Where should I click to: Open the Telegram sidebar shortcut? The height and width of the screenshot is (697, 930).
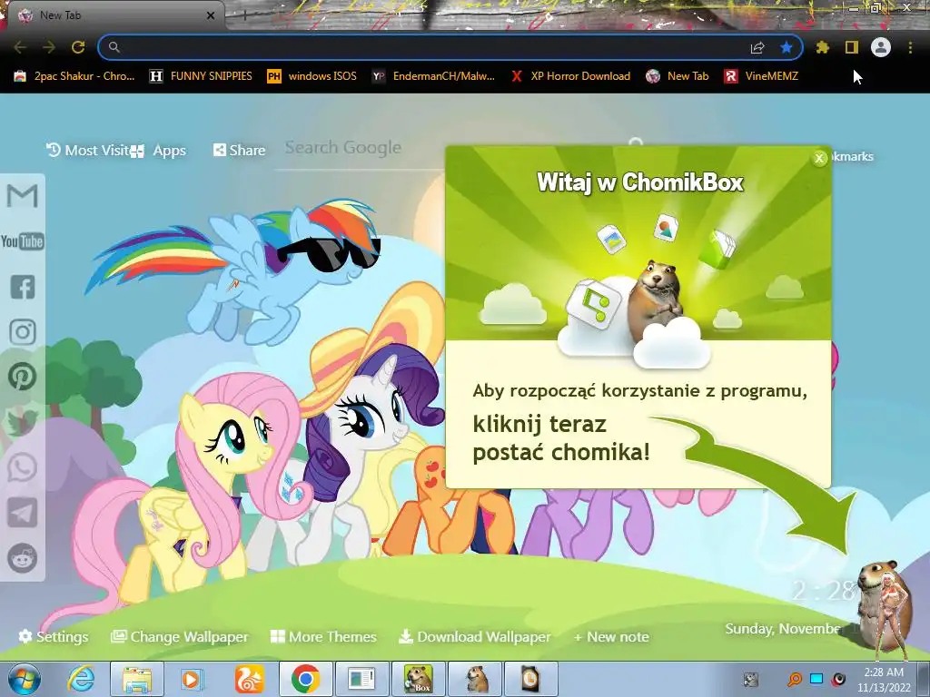point(23,513)
